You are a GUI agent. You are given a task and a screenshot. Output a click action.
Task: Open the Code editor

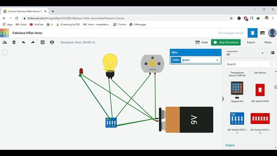(201, 42)
